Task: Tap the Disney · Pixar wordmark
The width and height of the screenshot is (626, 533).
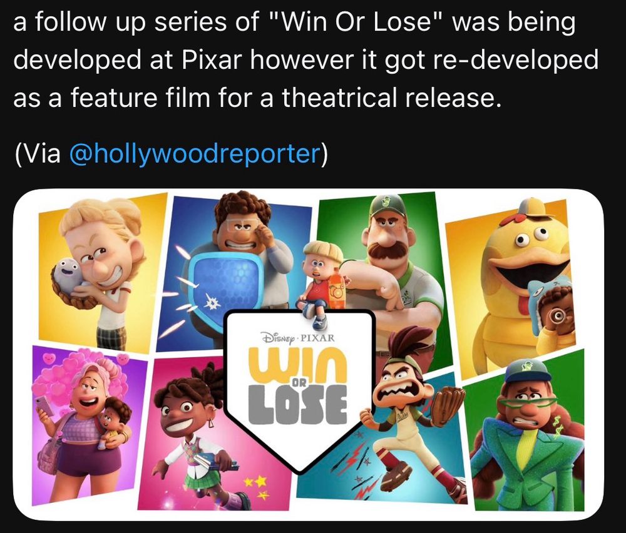Action: click(297, 338)
